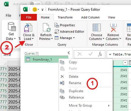131x111 pixels.
Task: Click the smiley feedback icon
Action: click(35, 10)
